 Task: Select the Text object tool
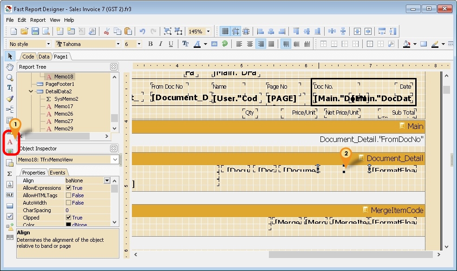coord(10,142)
